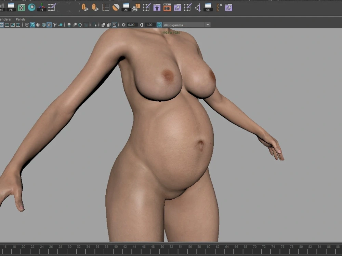The width and height of the screenshot is (342, 256).
Task: Click the purple mirror joint shelf icon
Action: (x=198, y=8)
